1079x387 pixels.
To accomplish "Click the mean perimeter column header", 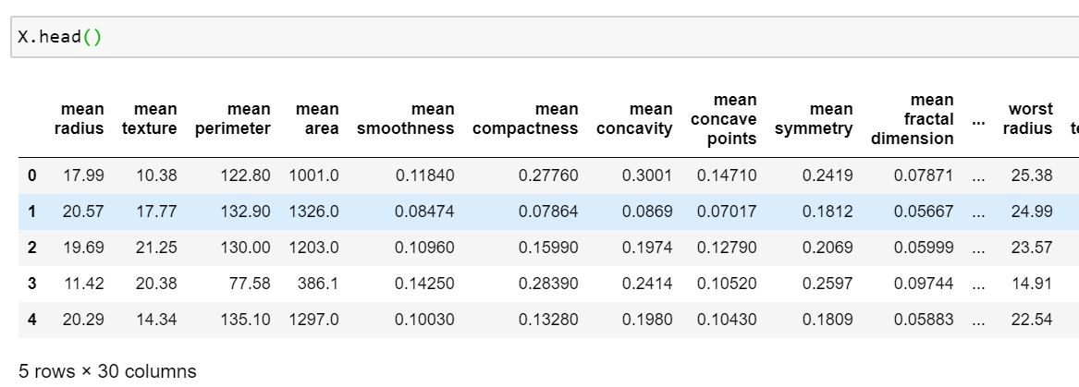I will pos(233,119).
